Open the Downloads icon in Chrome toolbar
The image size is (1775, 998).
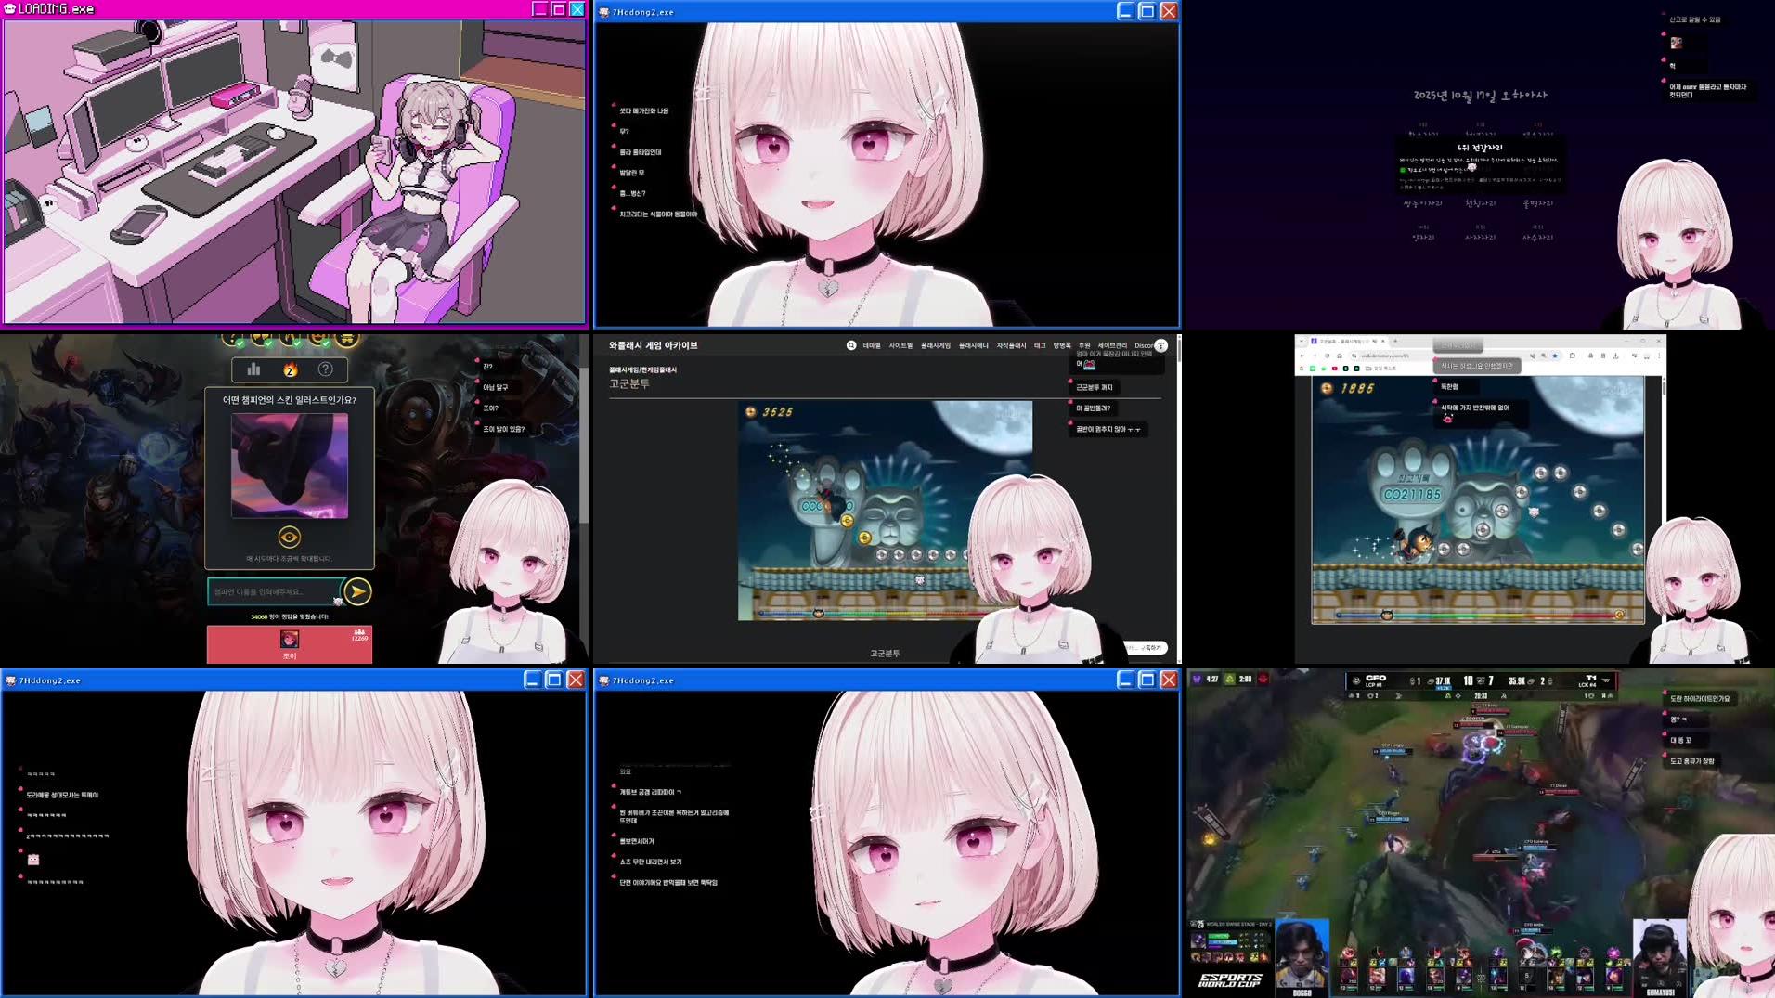pyautogui.click(x=1615, y=356)
